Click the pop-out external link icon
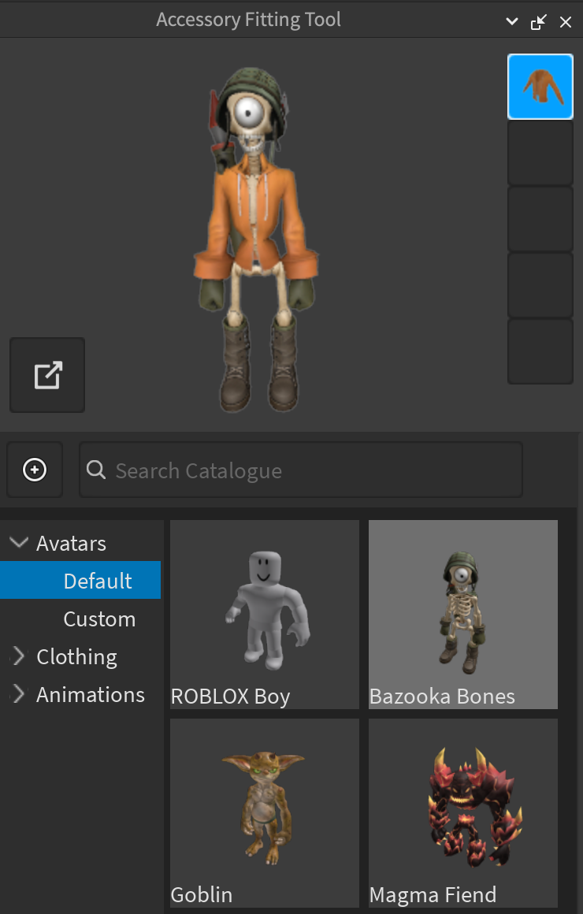This screenshot has height=914, width=583. pyautogui.click(x=47, y=375)
